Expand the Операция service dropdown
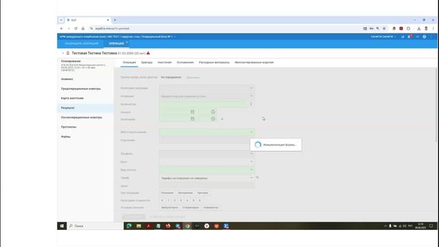This screenshot has height=247, width=439. pyautogui.click(x=251, y=96)
